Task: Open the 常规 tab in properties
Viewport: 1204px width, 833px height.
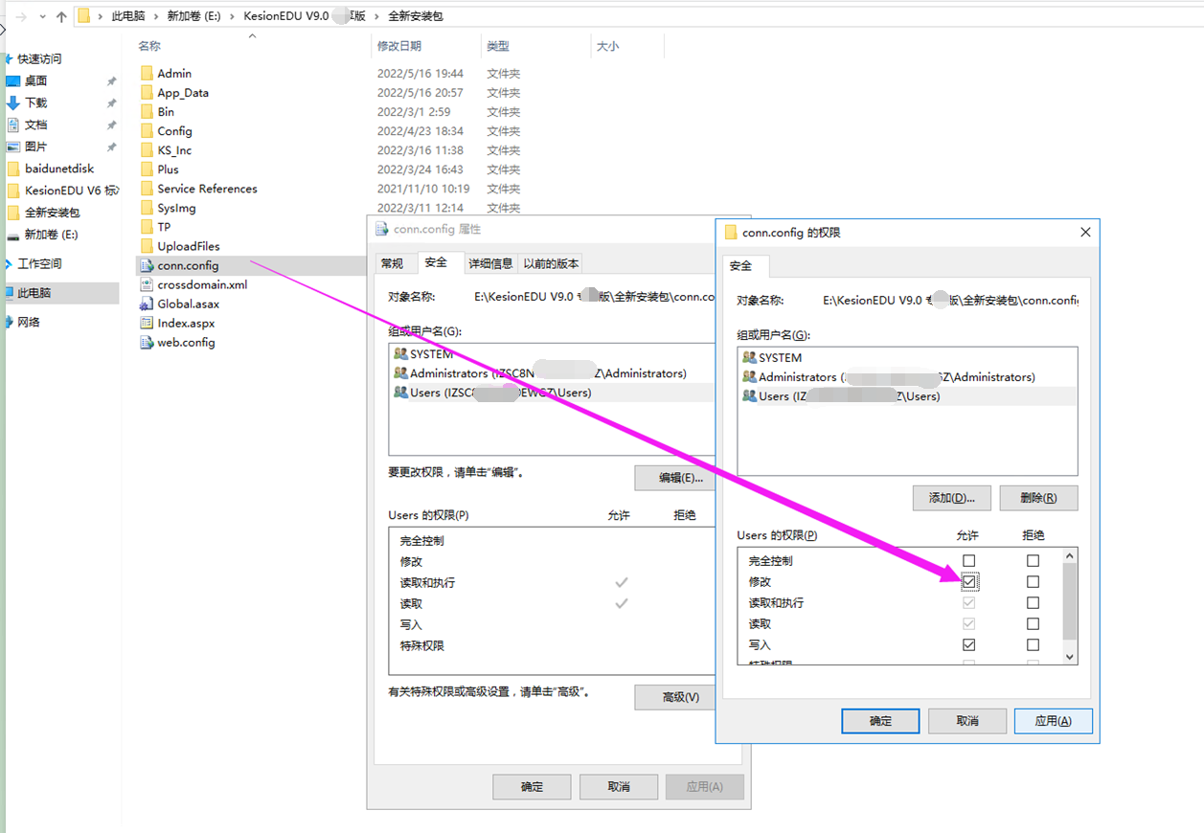Action: pos(392,263)
